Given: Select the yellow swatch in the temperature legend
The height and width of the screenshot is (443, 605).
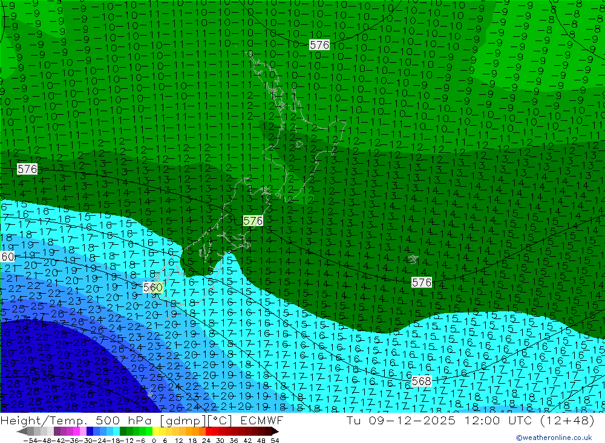Looking at the screenshot, I should tap(156, 431).
